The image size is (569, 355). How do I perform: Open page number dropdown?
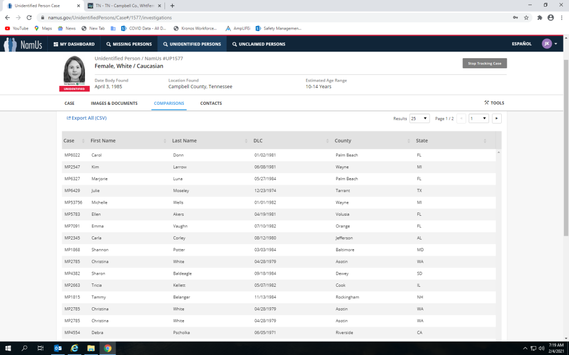click(478, 118)
